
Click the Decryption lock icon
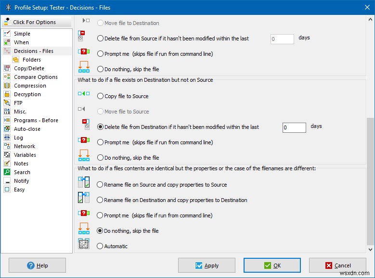[x=7, y=94]
